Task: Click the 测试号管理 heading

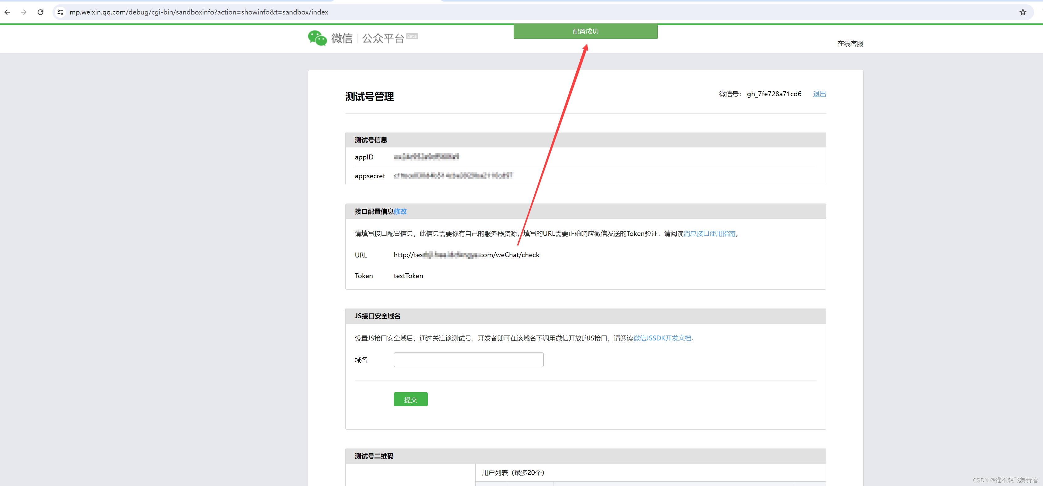Action: point(369,97)
